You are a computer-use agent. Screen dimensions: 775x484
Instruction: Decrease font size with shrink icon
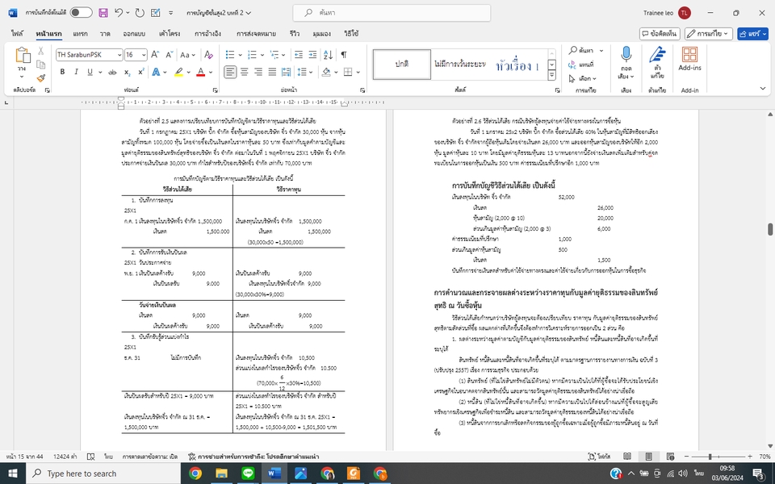(x=169, y=55)
